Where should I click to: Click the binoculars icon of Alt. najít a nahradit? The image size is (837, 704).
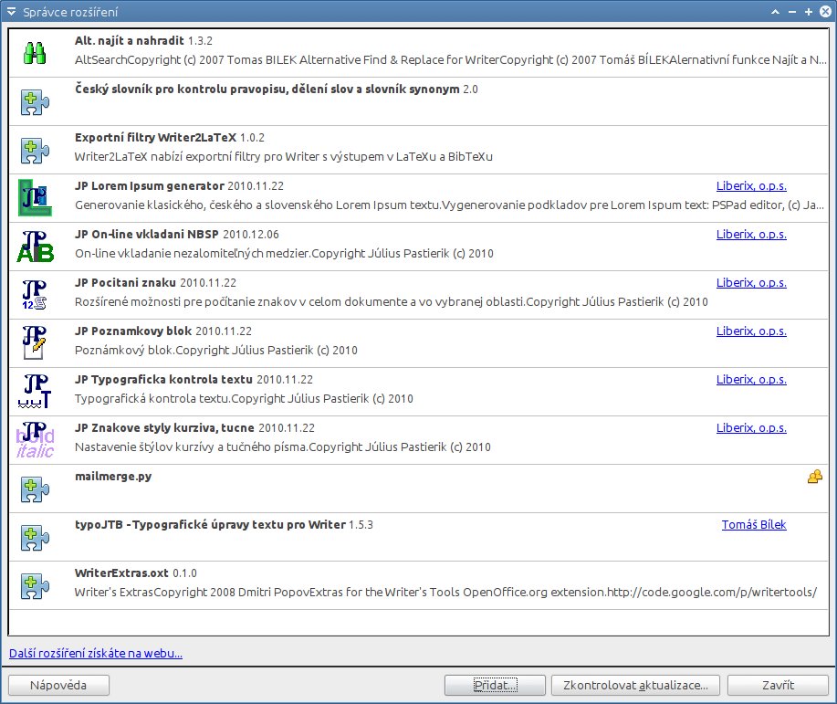coord(35,53)
